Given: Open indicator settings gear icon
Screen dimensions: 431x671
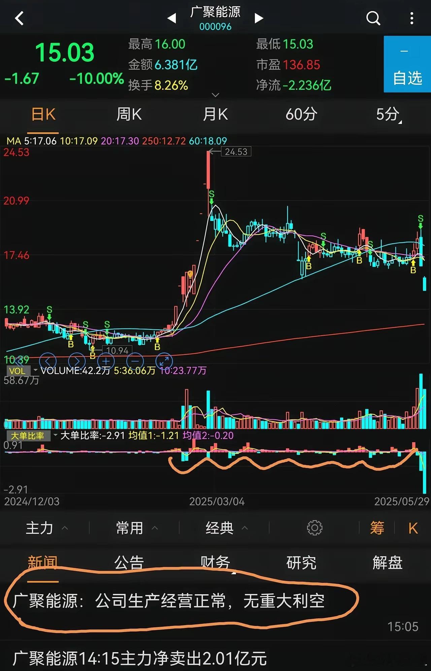Looking at the screenshot, I should tap(314, 528).
